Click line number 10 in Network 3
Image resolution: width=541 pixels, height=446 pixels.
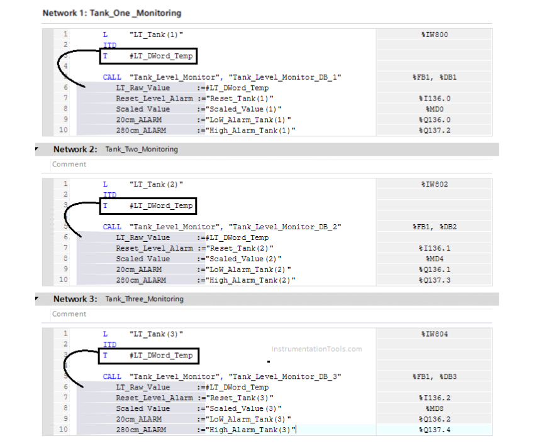(63, 430)
